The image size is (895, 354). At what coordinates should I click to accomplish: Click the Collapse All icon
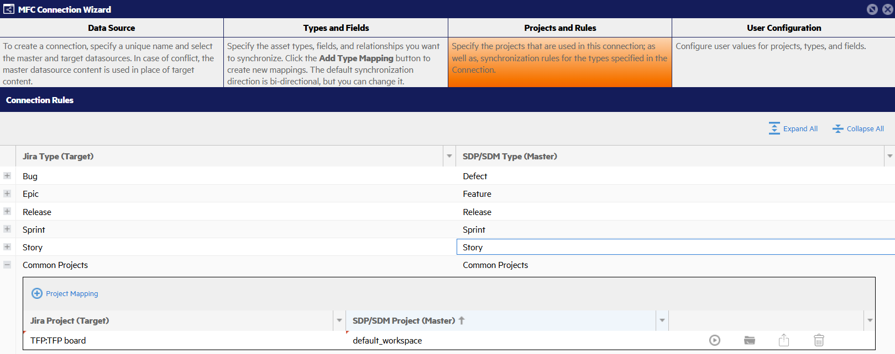coord(838,128)
